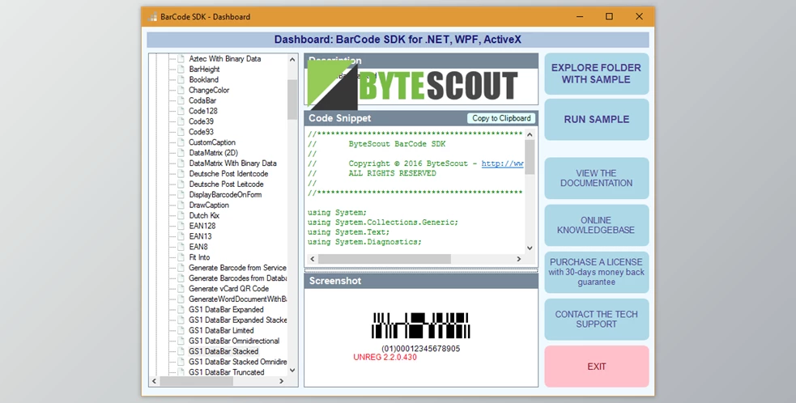Click the file icon next to Dutch Kix
796x403 pixels.
click(181, 215)
